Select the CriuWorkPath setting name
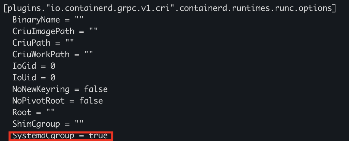The height and width of the screenshot is (141, 349). tap(41, 54)
